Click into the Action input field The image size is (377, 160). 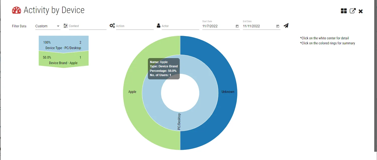[x=135, y=26]
